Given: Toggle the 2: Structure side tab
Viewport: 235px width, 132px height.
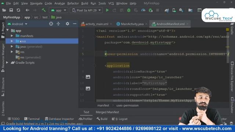Looking at the screenshot, I should coord(3,87).
